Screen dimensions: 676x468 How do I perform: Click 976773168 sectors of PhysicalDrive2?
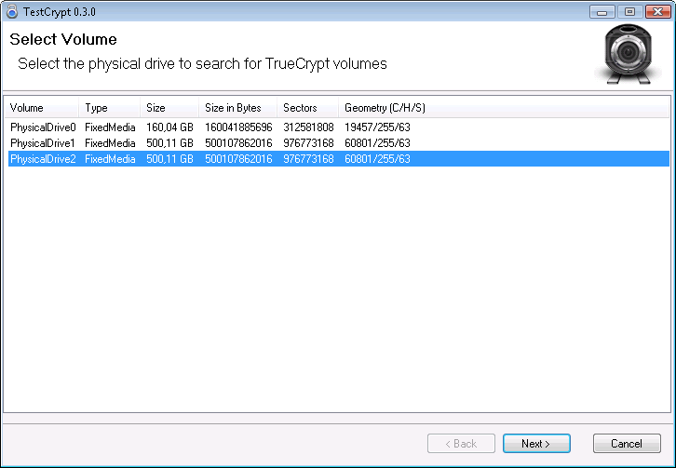tap(308, 158)
